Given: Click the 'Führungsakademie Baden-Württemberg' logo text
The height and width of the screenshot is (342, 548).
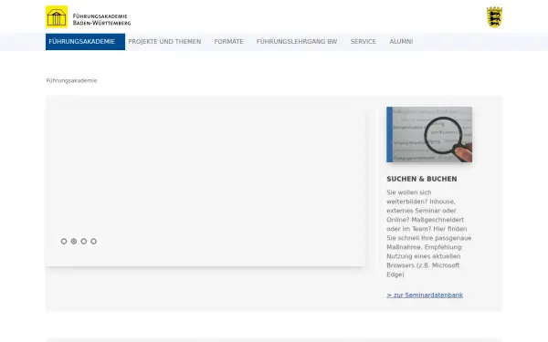Looking at the screenshot, I should (x=101, y=19).
